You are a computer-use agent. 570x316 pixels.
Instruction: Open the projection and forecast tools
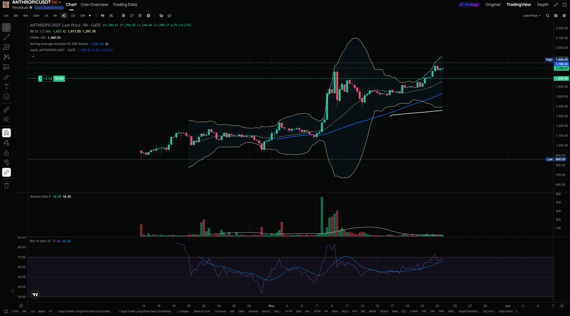click(6, 67)
